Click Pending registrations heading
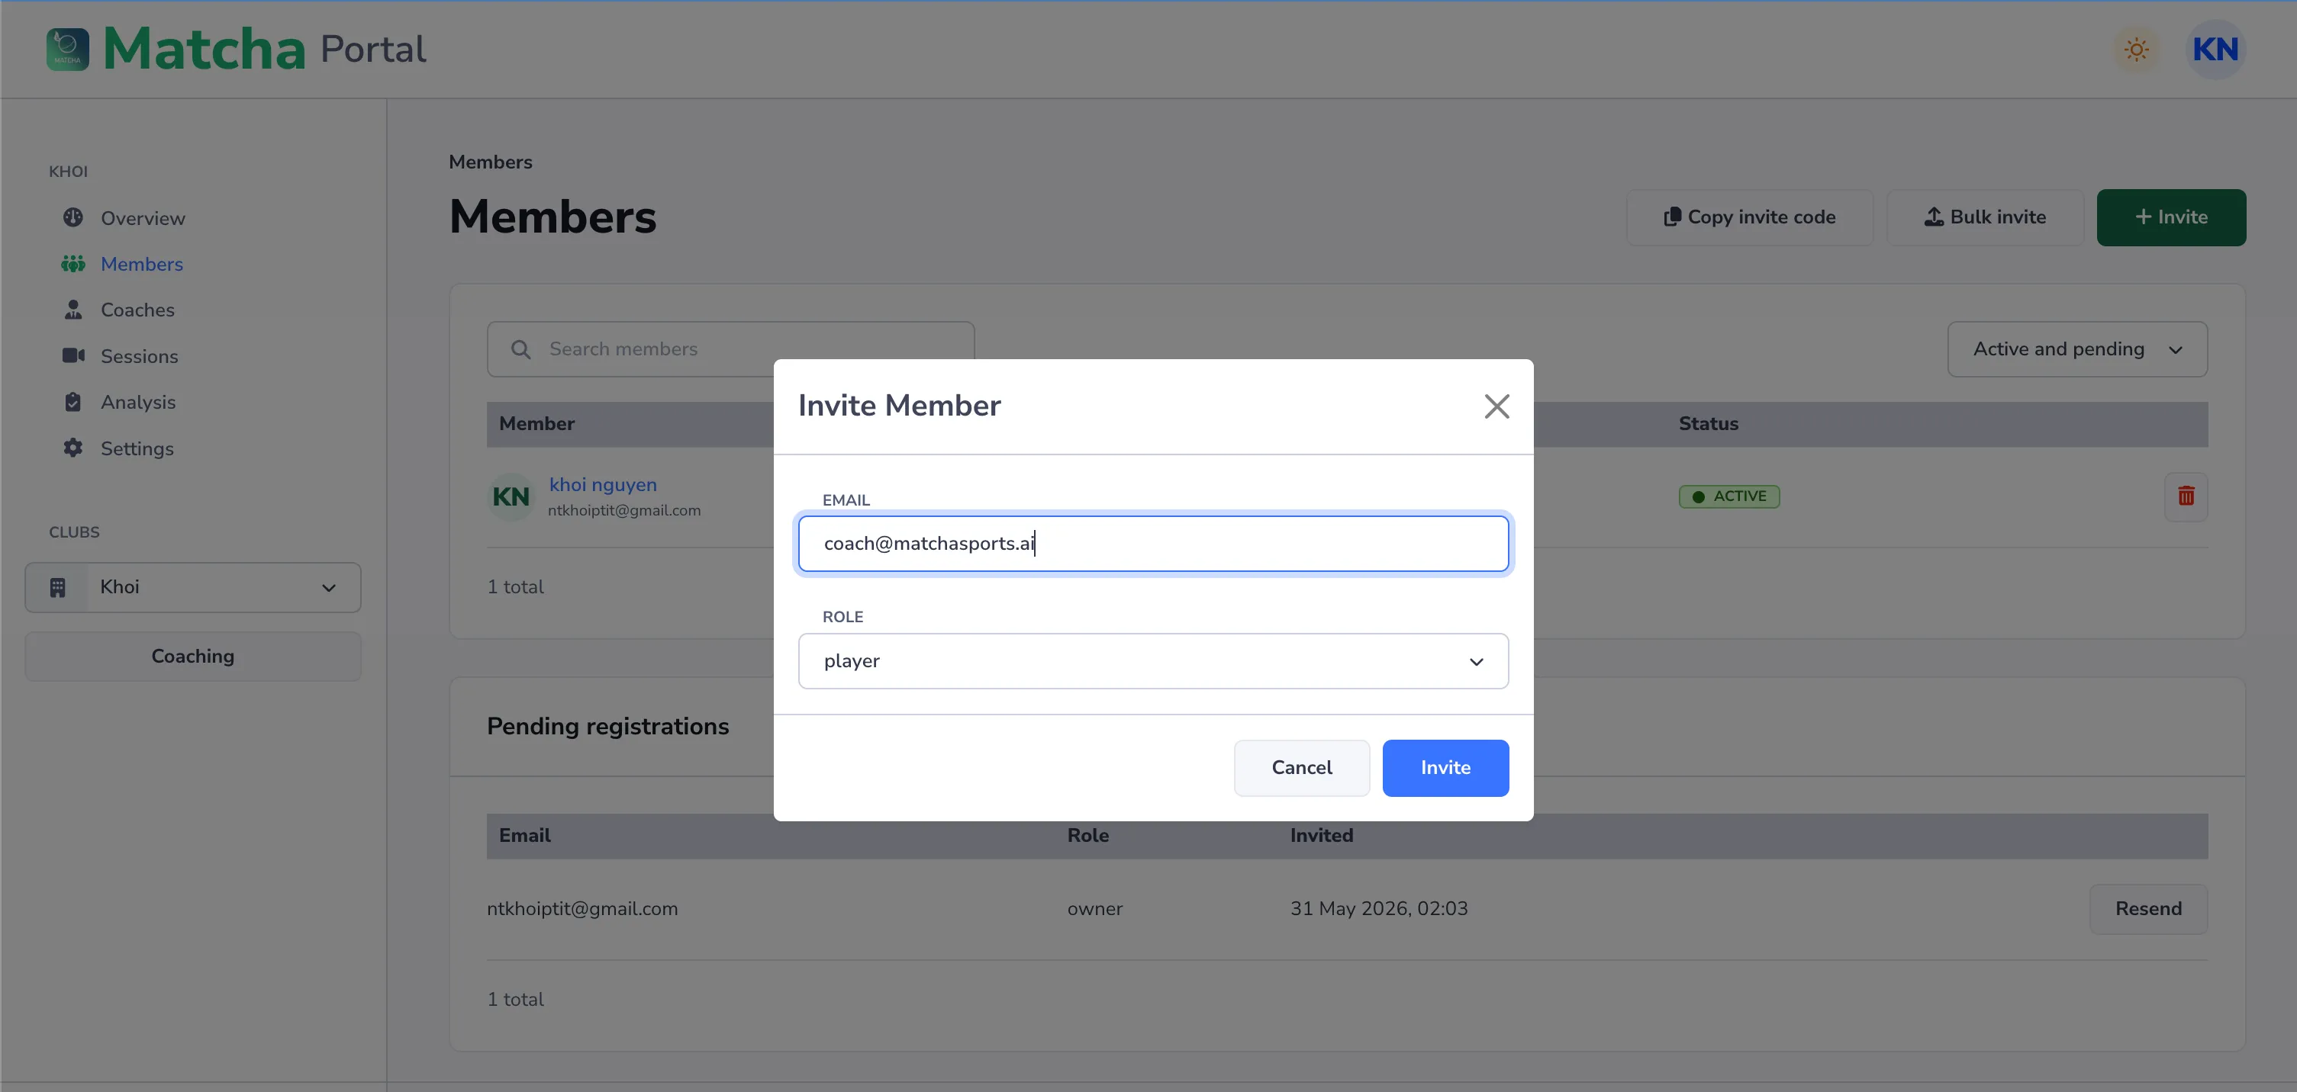 (x=608, y=727)
